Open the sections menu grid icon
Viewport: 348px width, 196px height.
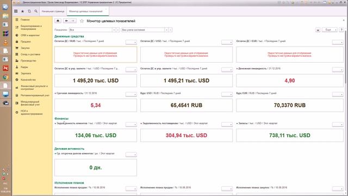point(16,11)
